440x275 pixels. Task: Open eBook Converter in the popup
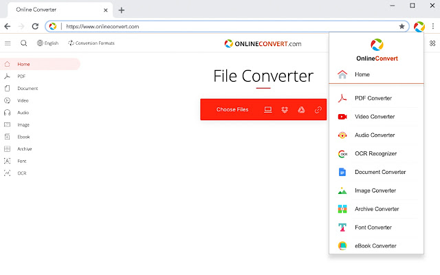tap(376, 246)
